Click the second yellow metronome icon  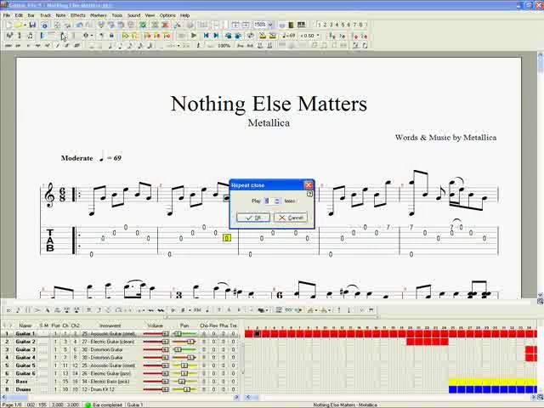[x=273, y=36]
